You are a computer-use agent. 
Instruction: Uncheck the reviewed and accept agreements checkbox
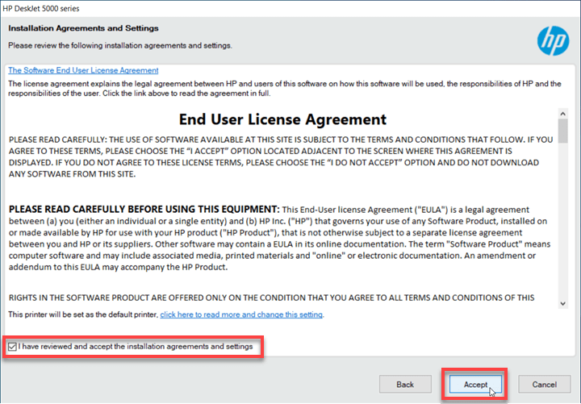coord(12,347)
